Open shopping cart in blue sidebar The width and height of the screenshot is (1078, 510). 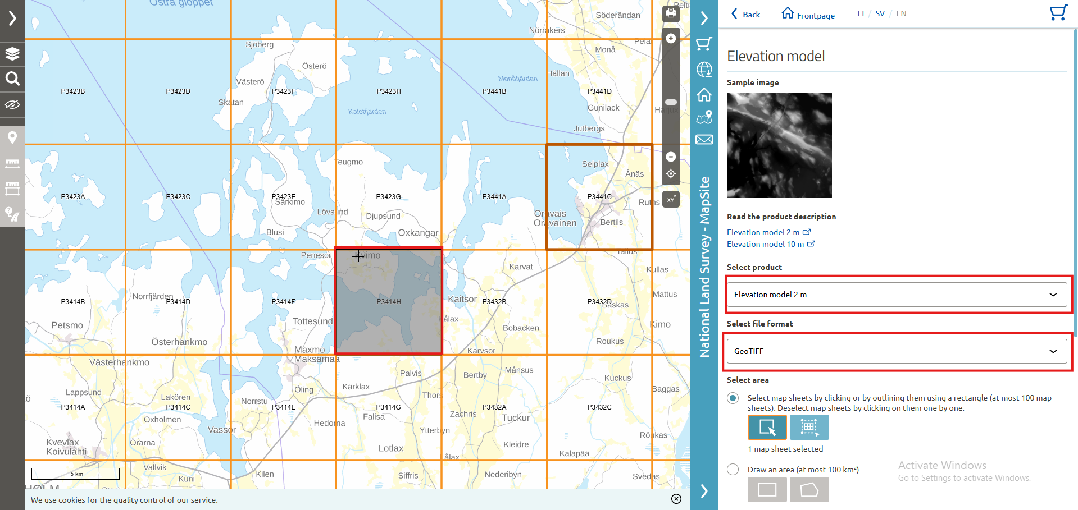point(704,44)
